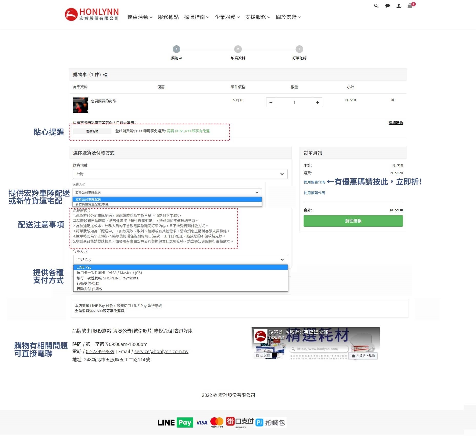Click 在網站上購物 button in Facebook widget
Viewport: 476px width, 436px height.
pos(363,356)
